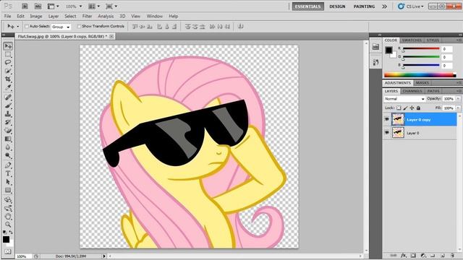Select the Eraser tool
The width and height of the screenshot is (463, 260).
coord(8,130)
